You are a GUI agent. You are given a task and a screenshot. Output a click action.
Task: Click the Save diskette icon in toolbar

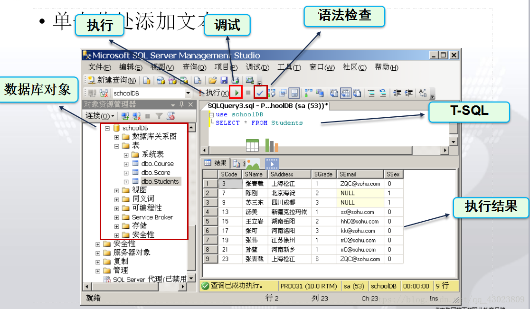(224, 80)
